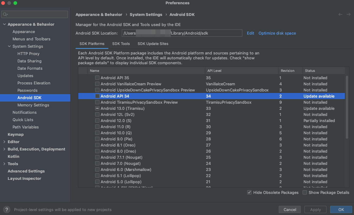Collapse the System Settings tree node

9,46
